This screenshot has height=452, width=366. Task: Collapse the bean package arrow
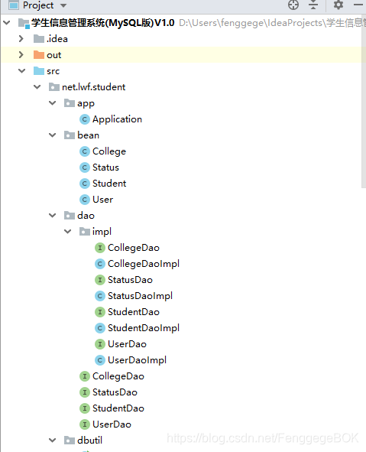point(53,135)
